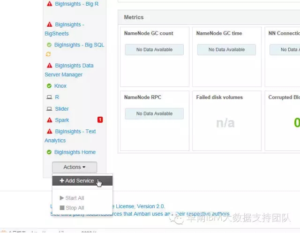Select the Slider service in sidebar
Image resolution: width=300 pixels, height=233 pixels.
[x=62, y=109]
